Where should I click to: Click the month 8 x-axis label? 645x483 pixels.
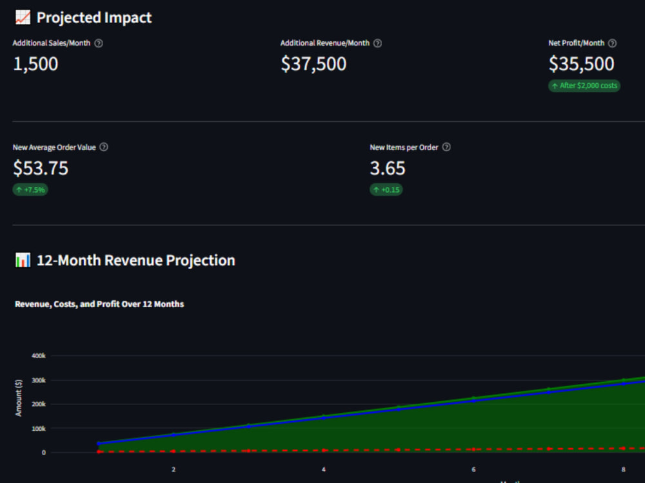(x=624, y=469)
